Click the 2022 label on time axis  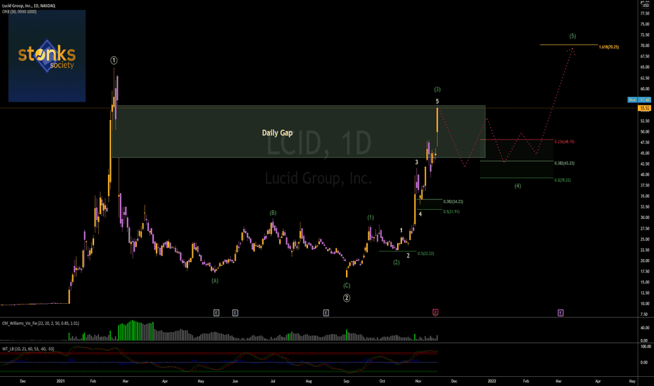click(492, 381)
